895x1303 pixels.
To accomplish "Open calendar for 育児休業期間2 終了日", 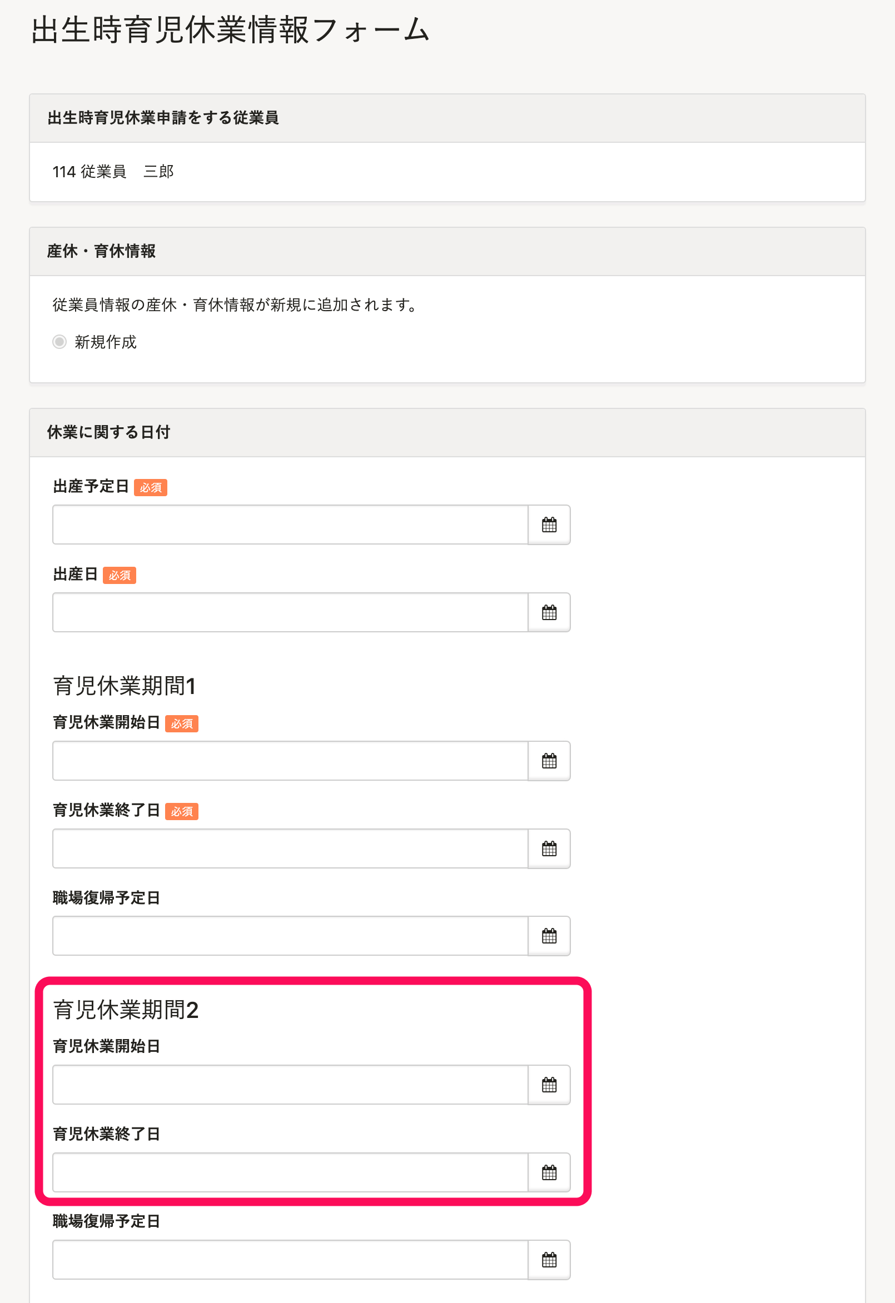I will coord(549,1172).
